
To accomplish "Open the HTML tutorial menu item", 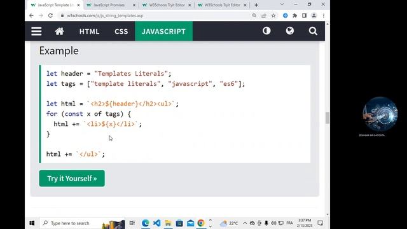I will [x=89, y=31].
